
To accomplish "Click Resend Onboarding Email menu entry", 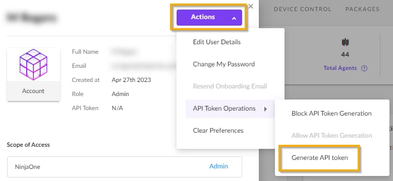I will [x=230, y=86].
